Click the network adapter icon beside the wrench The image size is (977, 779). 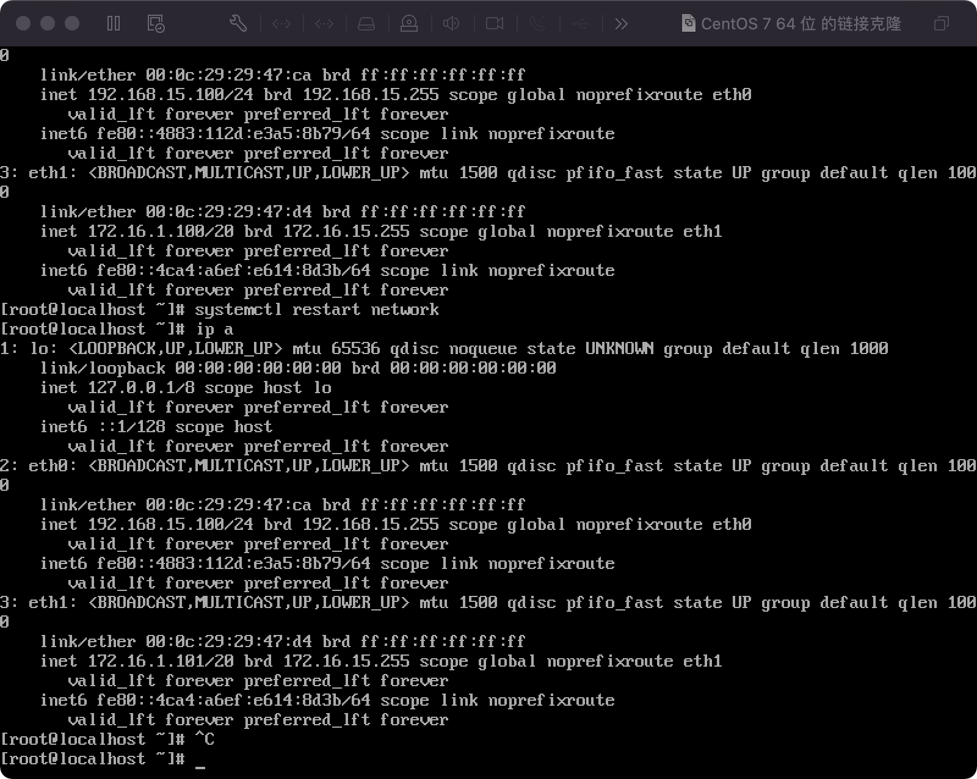(x=281, y=24)
